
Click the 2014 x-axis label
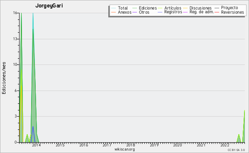[x=37, y=145]
